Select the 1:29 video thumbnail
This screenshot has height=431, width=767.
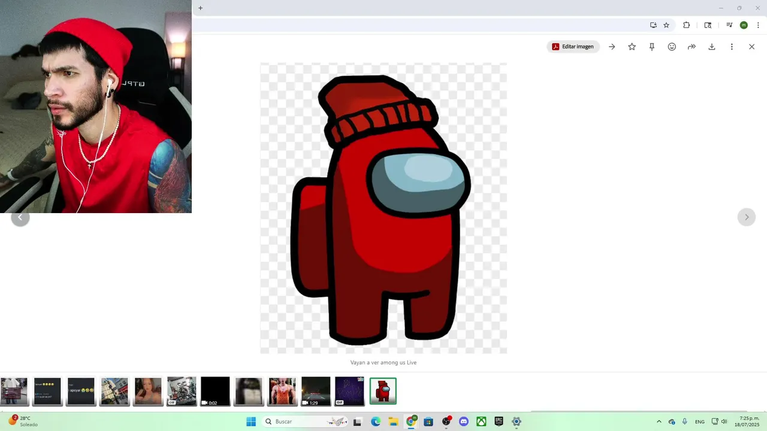click(x=316, y=391)
